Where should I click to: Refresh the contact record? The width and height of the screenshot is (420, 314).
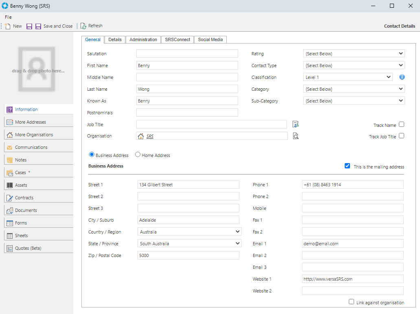[91, 26]
